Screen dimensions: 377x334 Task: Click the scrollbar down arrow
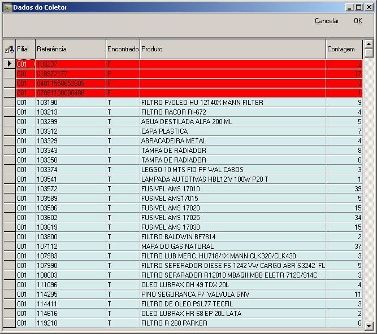coord(369,326)
